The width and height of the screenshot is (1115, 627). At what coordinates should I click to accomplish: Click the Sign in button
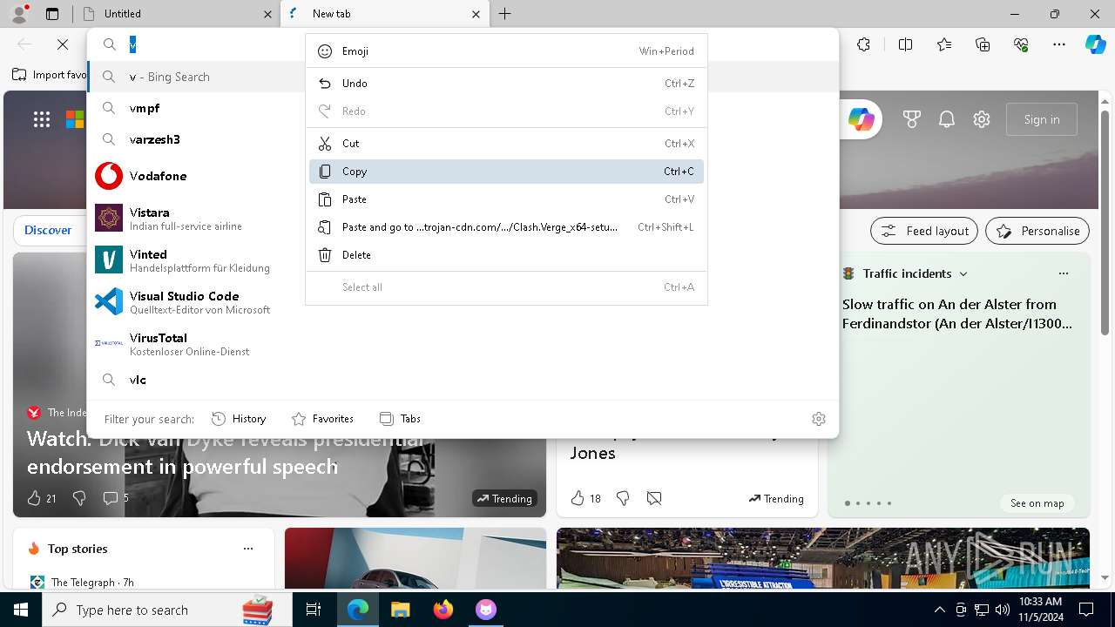point(1042,119)
